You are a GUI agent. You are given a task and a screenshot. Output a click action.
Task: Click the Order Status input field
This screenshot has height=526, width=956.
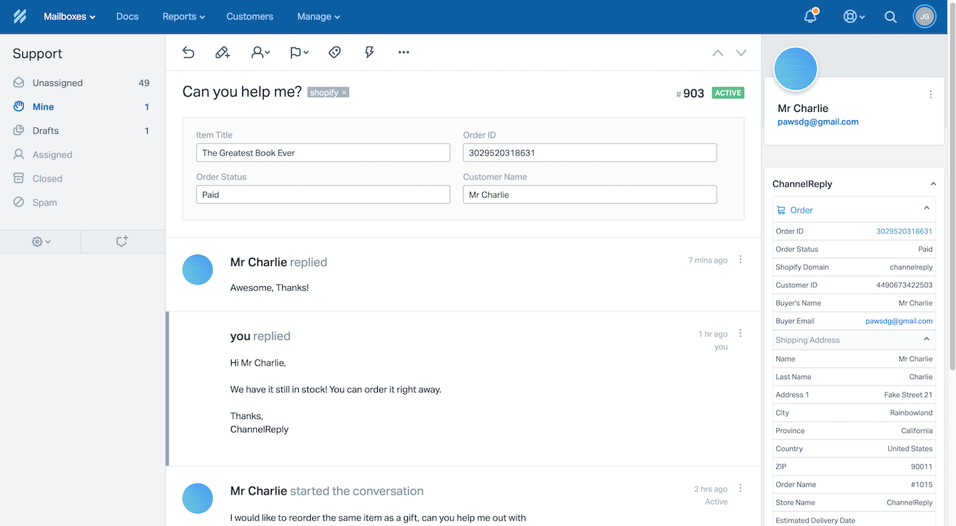pos(323,194)
